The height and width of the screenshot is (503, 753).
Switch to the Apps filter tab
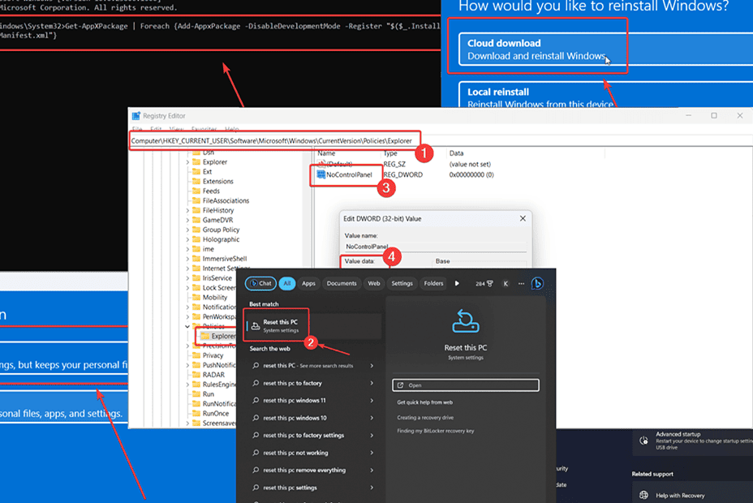pyautogui.click(x=309, y=282)
